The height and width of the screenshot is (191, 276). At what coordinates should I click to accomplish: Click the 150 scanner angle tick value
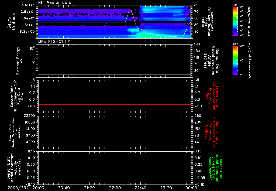[198, 51]
